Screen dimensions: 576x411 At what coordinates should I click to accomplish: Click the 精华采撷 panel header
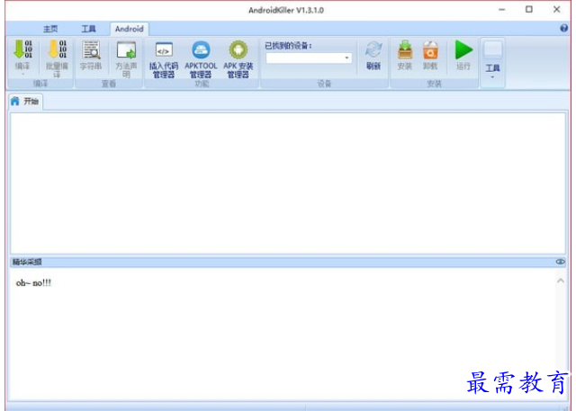[x=288, y=262]
